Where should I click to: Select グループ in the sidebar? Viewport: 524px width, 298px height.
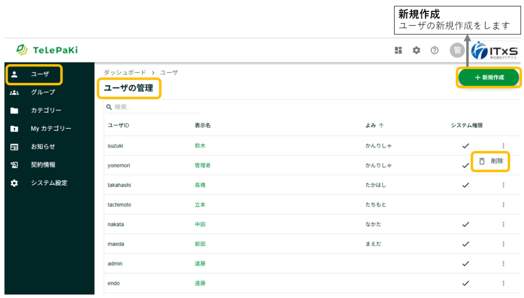42,93
